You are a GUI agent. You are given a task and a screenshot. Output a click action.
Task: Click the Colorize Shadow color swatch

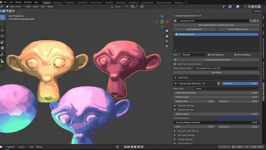pyautogui.click(x=238, y=118)
